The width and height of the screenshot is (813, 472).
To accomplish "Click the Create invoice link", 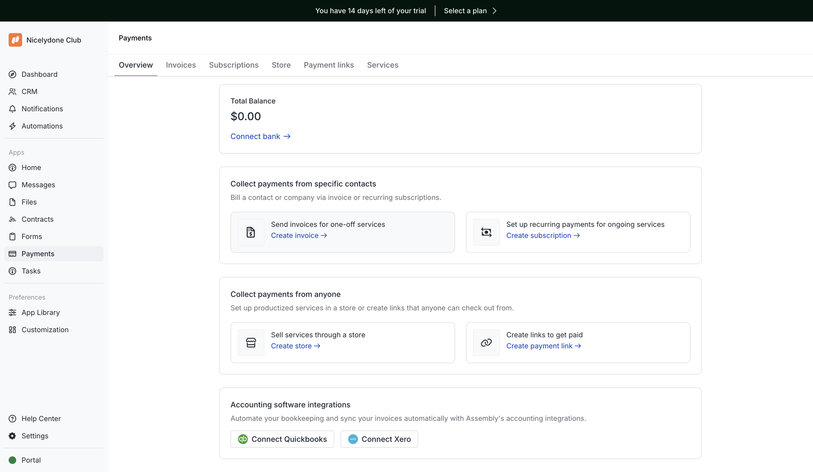I will (299, 235).
